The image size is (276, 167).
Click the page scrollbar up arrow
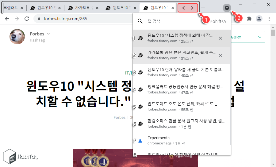click(273, 27)
